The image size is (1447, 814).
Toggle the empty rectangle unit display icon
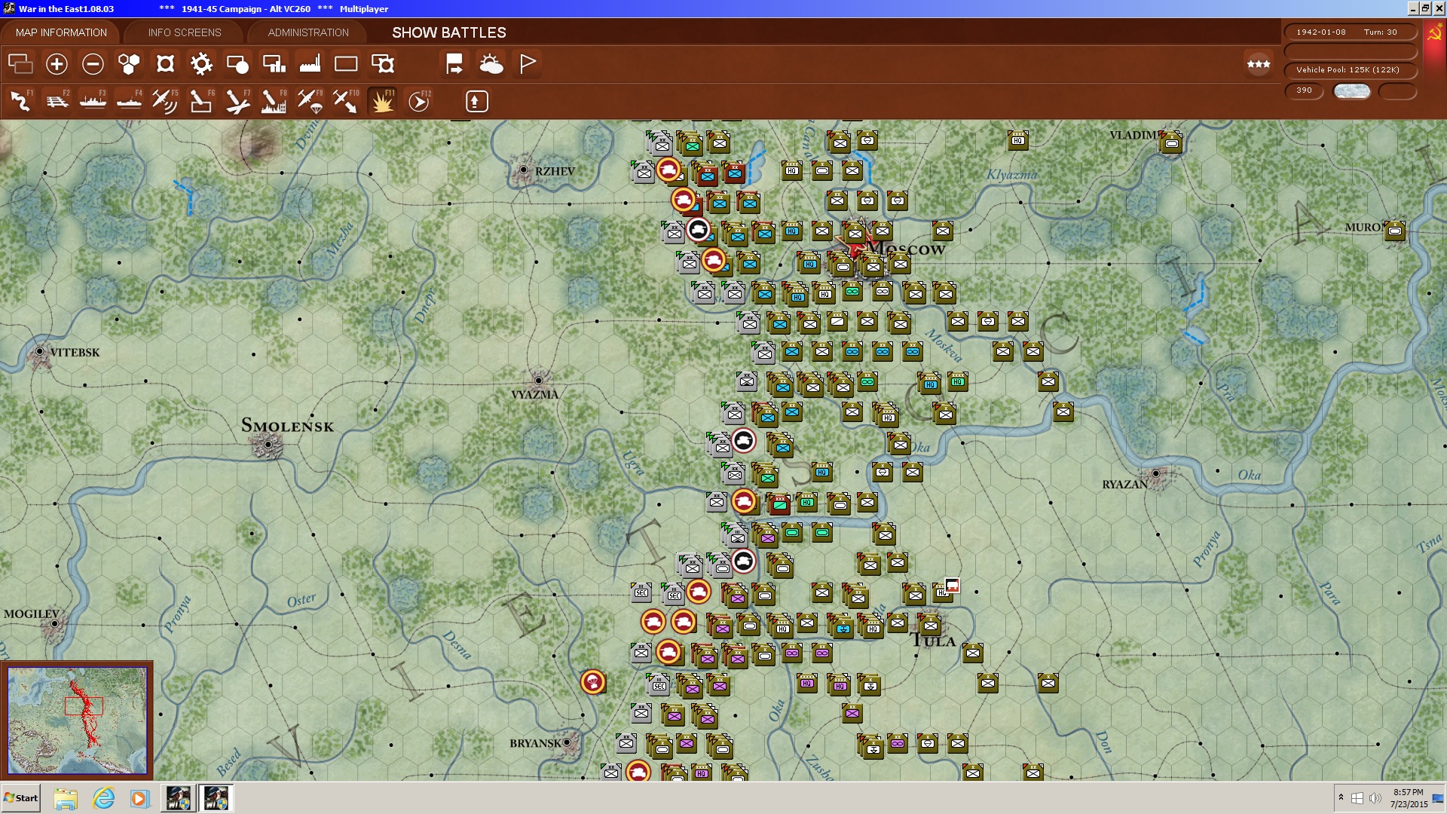click(346, 64)
